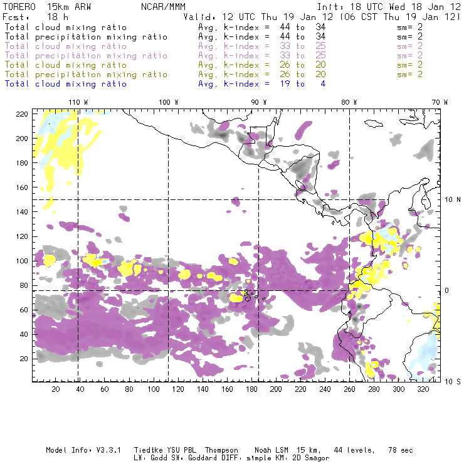Click the "0" equator latitude label at right
This screenshot has height=464, width=464.
pyautogui.click(x=447, y=290)
